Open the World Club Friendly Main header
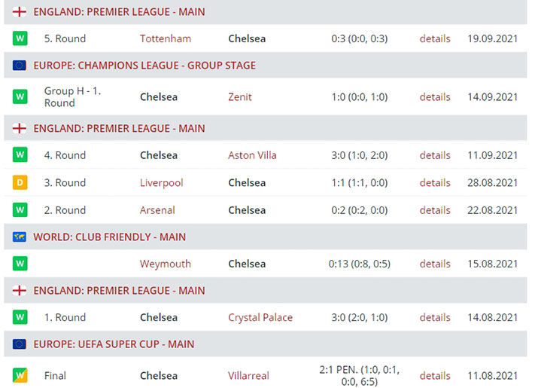 (x=109, y=237)
